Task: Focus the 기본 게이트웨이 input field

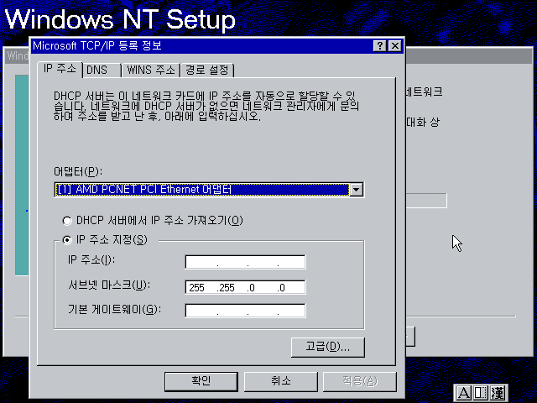Action: (x=245, y=311)
